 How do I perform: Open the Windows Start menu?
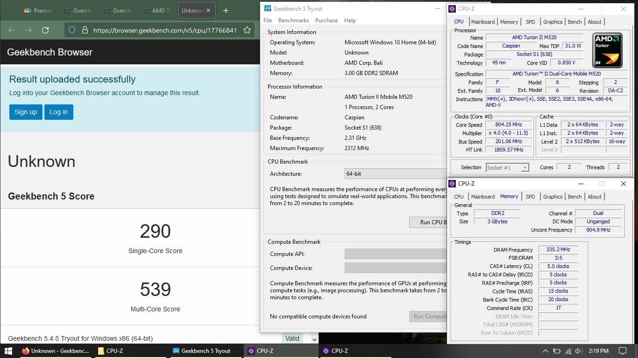(x=8, y=351)
